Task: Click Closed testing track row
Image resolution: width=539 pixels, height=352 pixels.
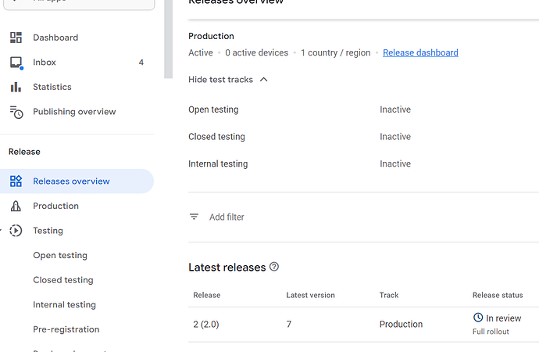Action: point(364,137)
